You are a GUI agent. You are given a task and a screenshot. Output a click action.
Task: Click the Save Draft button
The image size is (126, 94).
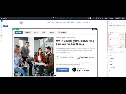(118, 18)
